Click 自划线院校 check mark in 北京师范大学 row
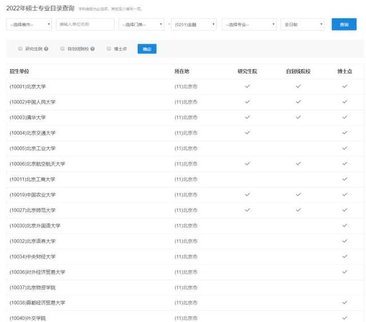Image resolution: width=366 pixels, height=322 pixels. point(298,210)
